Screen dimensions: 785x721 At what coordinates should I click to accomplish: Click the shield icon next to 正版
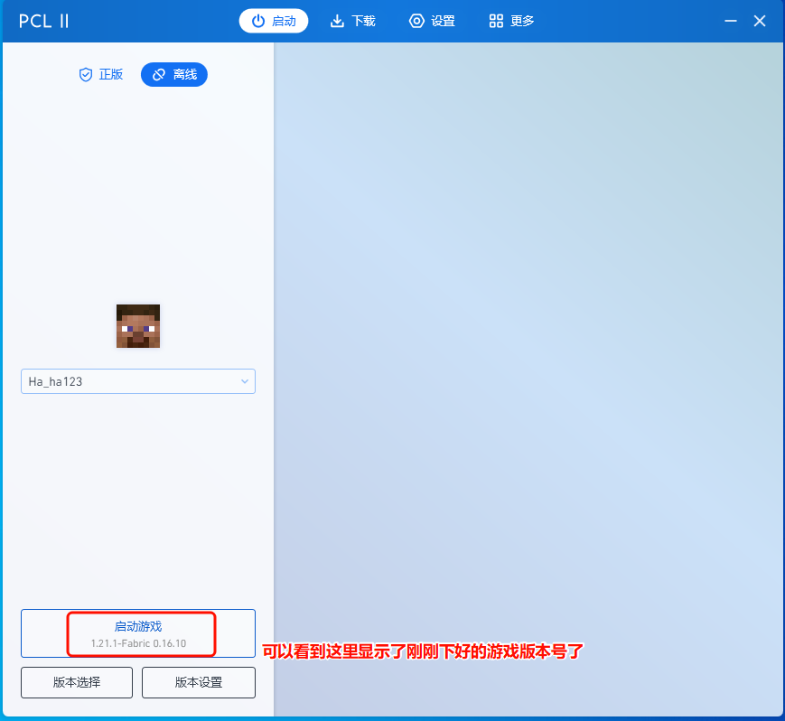[x=86, y=75]
